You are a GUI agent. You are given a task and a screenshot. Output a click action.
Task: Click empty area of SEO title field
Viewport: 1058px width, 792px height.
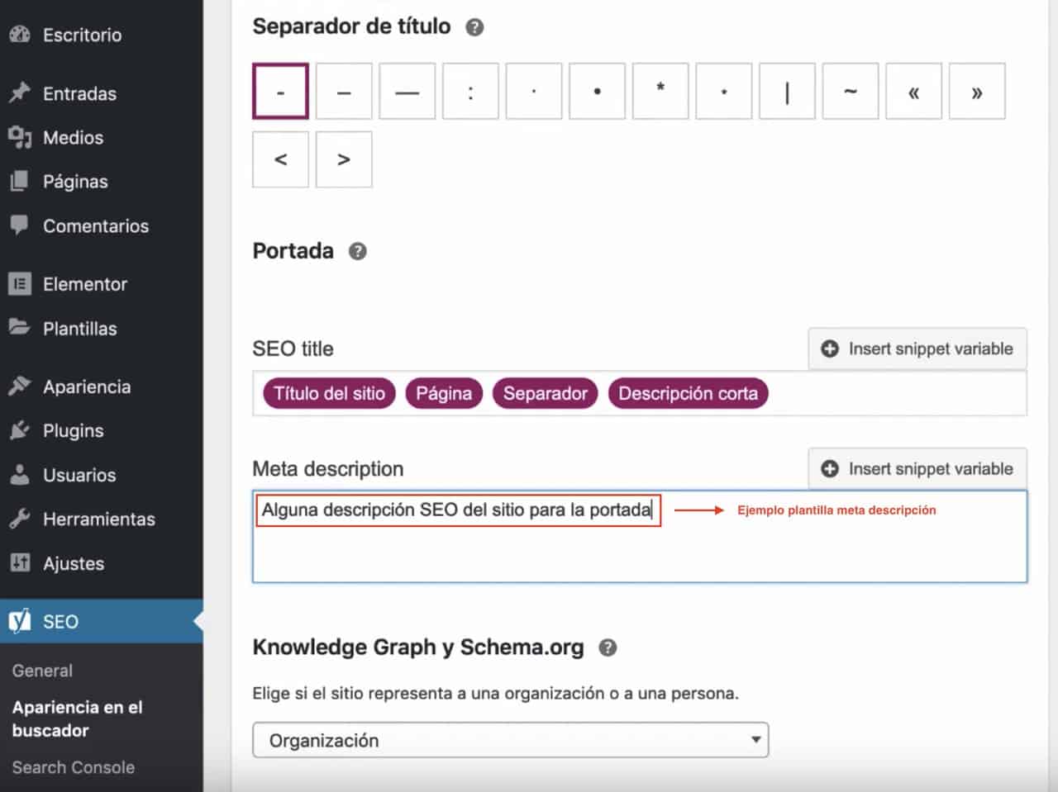point(897,393)
